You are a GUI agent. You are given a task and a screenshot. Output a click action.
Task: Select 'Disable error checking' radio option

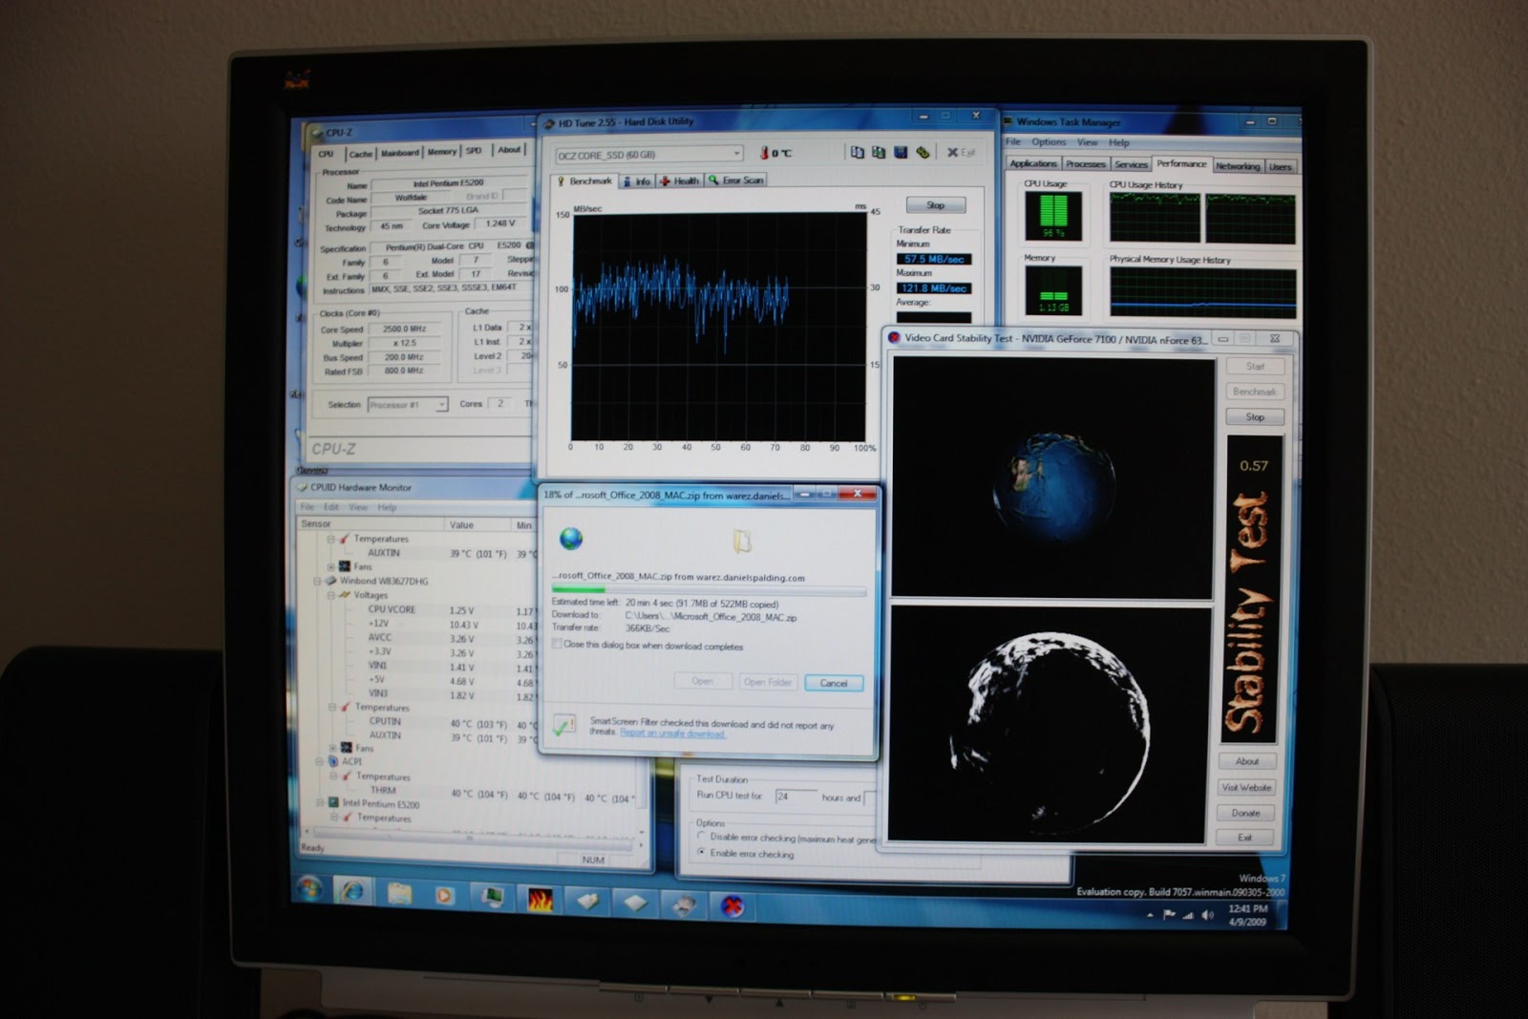coord(702,836)
